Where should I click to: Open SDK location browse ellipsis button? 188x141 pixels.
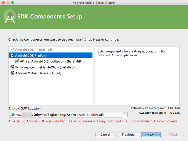click(x=125, y=115)
